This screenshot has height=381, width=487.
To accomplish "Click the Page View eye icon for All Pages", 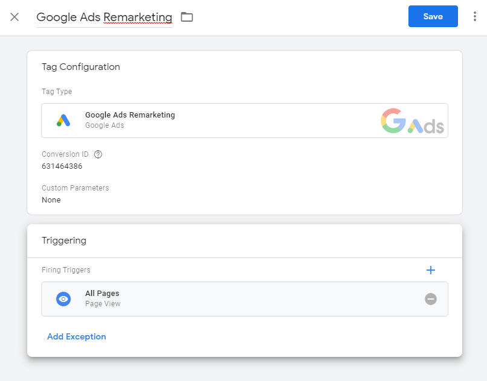I will (x=63, y=299).
